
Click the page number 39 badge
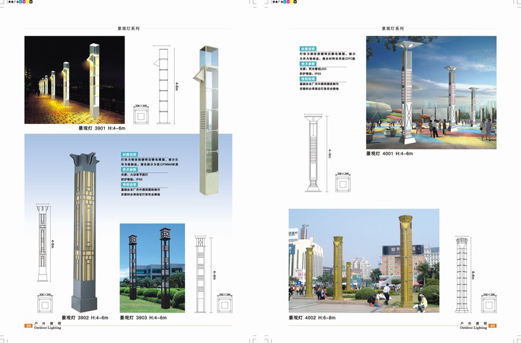[28, 325]
